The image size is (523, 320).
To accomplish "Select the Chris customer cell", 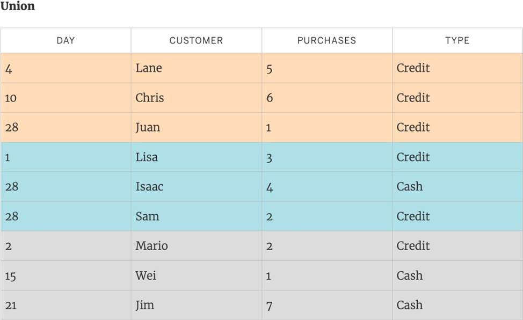I will 150,98.
